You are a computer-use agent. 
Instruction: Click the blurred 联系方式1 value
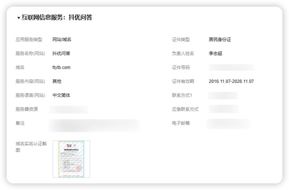click(x=223, y=96)
